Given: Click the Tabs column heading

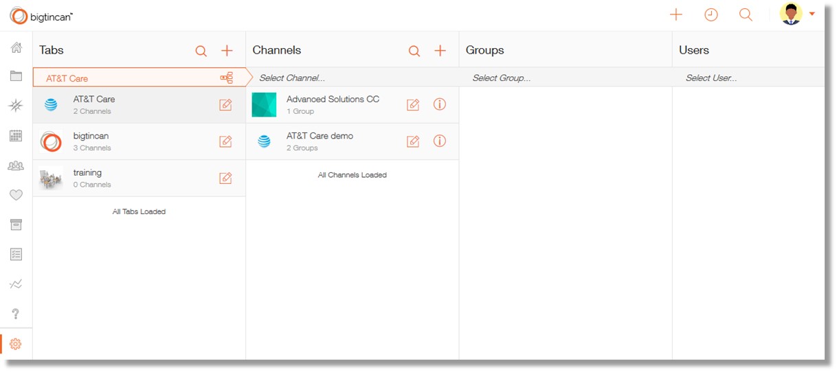Looking at the screenshot, I should click(52, 50).
